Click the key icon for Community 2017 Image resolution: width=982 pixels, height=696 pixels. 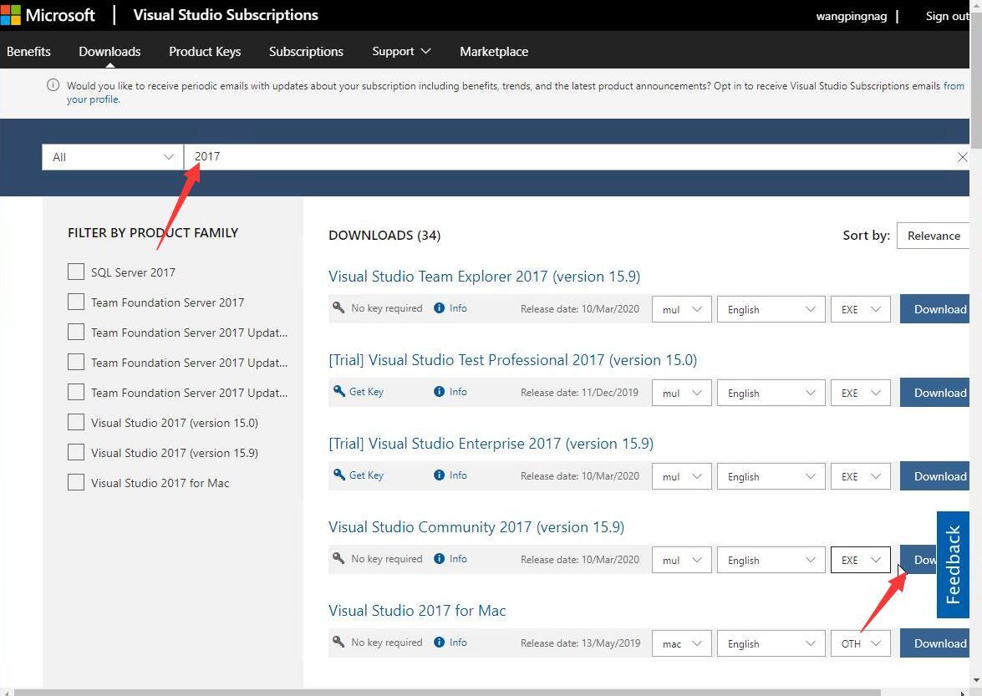pyautogui.click(x=338, y=558)
